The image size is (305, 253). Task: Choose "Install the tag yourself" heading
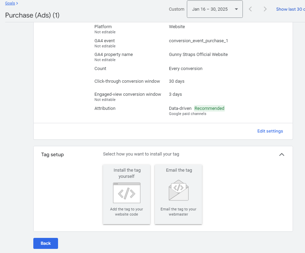[127, 173]
